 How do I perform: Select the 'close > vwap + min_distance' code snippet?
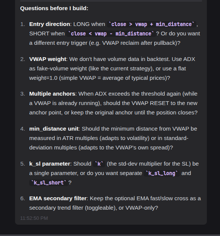(x=152, y=24)
